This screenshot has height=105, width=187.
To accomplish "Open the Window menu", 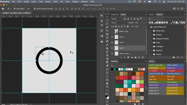I will (x=84, y=1).
